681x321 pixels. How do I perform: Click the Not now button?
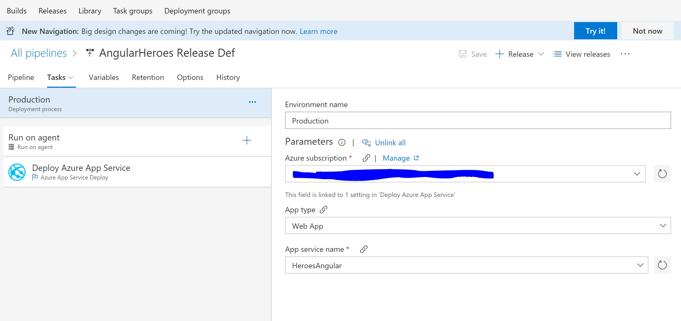pos(647,31)
